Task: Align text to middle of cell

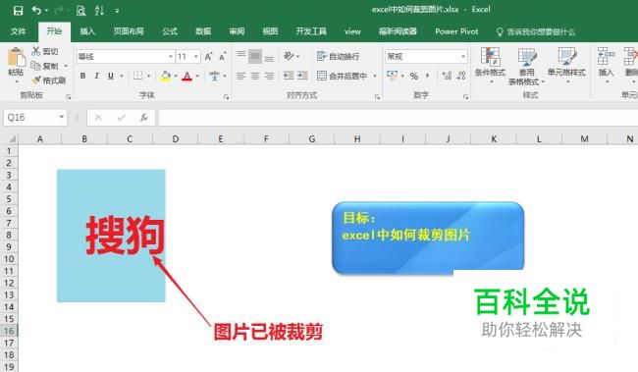Action: [x=255, y=56]
